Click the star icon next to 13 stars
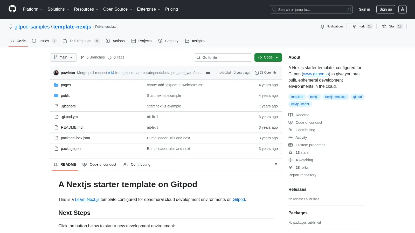 [290, 152]
